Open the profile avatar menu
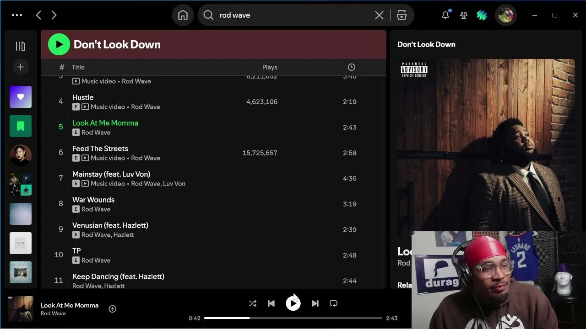The image size is (586, 329). point(506,15)
